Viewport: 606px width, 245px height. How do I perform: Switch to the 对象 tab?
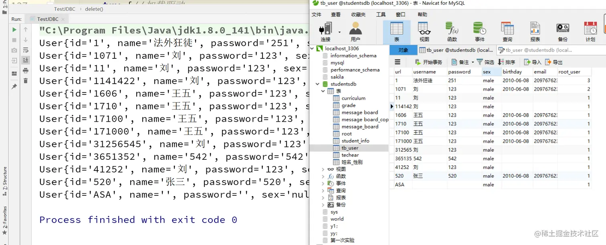pyautogui.click(x=403, y=50)
